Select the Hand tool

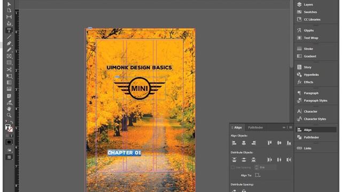[9, 109]
